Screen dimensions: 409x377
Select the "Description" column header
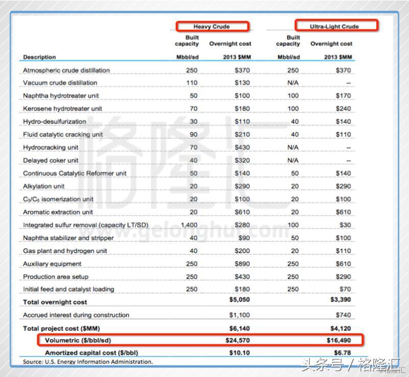pyautogui.click(x=39, y=57)
